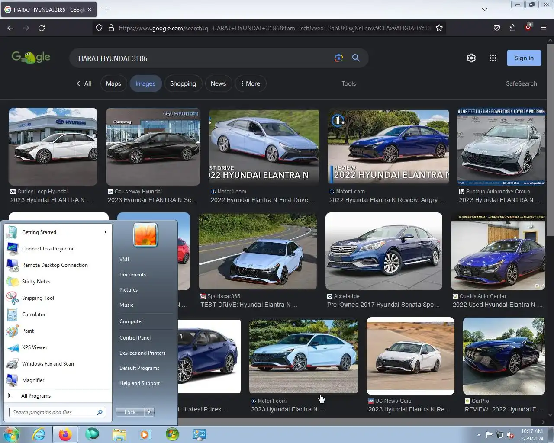
Task: Launch Internet Explorer from taskbar
Action: coord(39,434)
